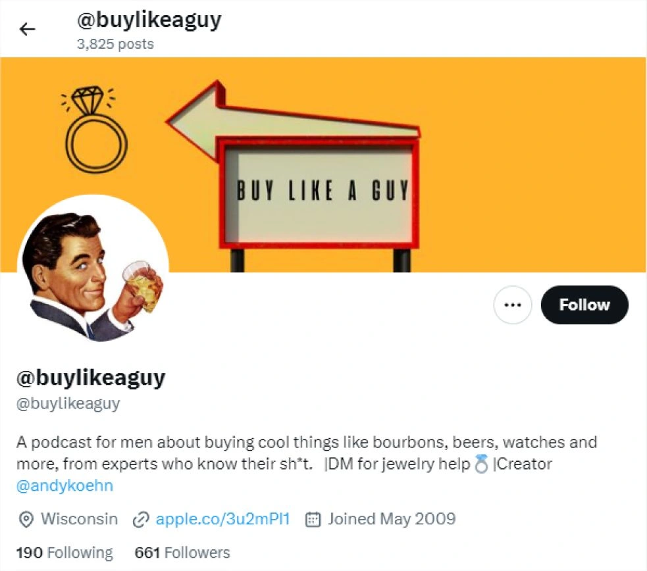Image resolution: width=647 pixels, height=571 pixels.
Task: Click the Joined May 2009 text
Action: pyautogui.click(x=392, y=519)
